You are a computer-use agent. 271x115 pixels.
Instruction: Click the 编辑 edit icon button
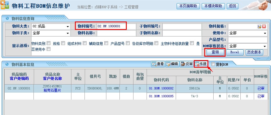(x=172, y=64)
